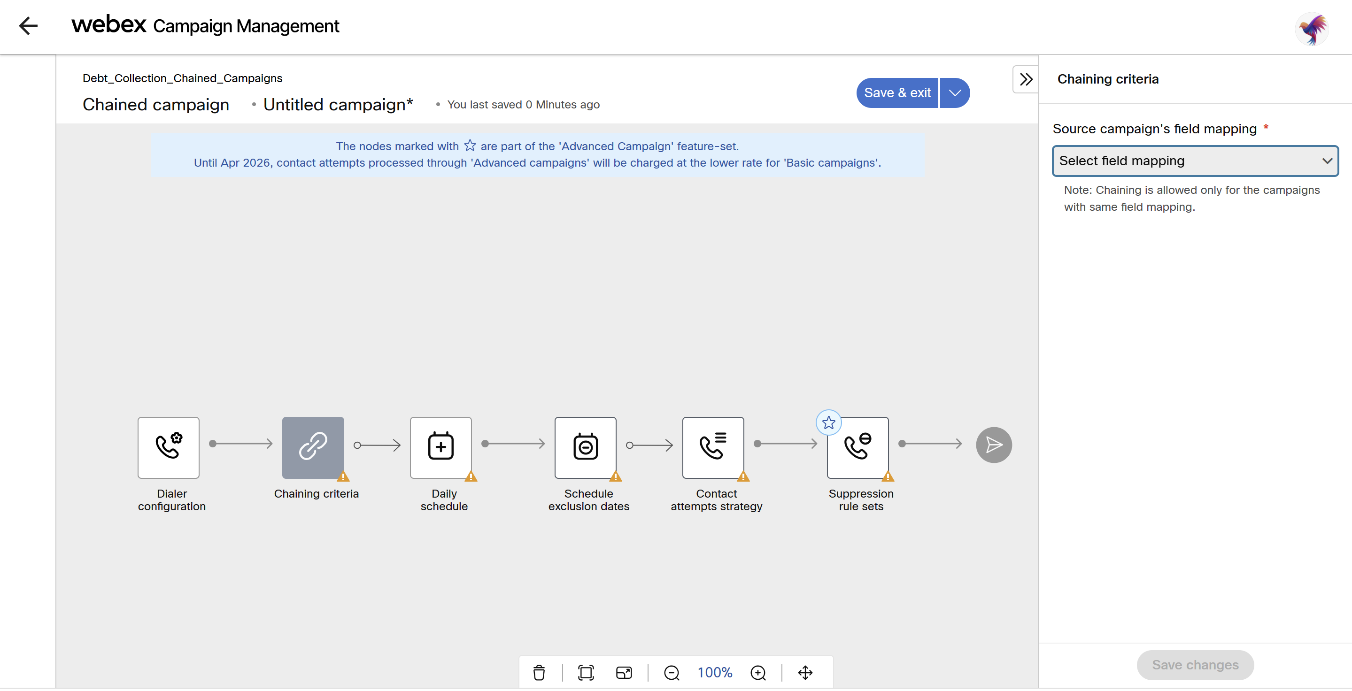
Task: Click the zoom out magnifier icon
Action: coord(671,672)
